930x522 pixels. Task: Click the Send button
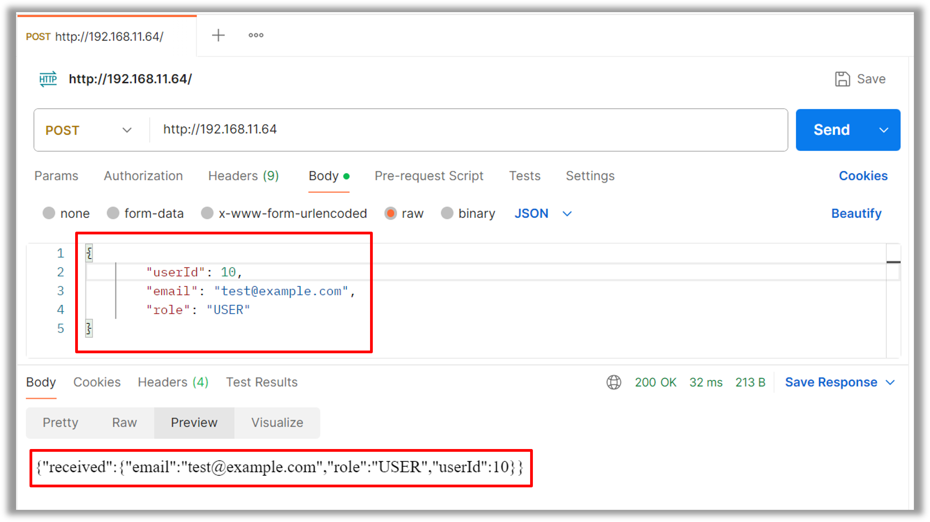831,130
